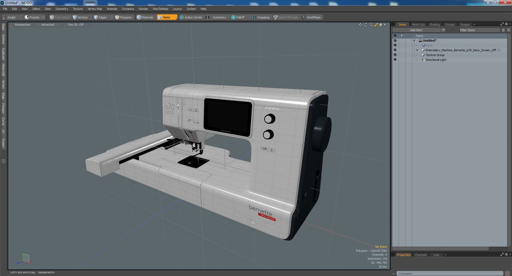This screenshot has height=276, width=512.
Task: Toggle visibility of Embroidery_Machine group
Action: pos(395,50)
